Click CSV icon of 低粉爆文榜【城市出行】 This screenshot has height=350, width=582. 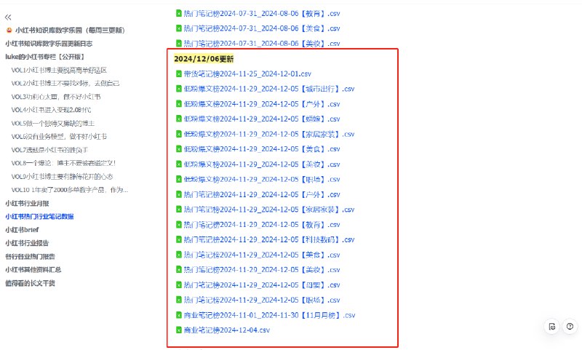click(178, 89)
